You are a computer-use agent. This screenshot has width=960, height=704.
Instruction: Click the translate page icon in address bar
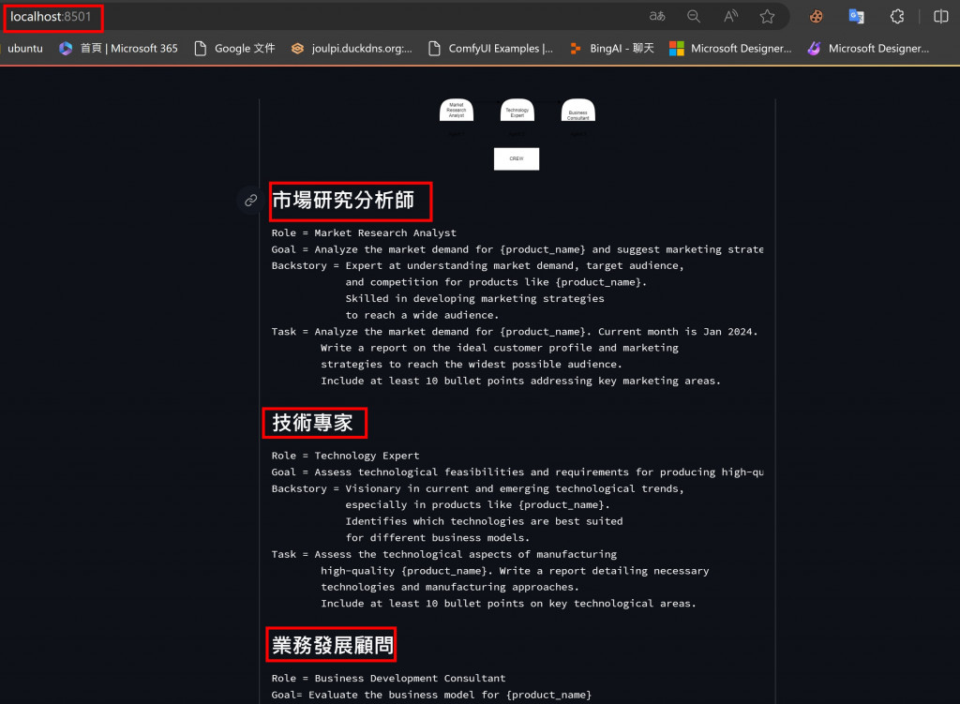pyautogui.click(x=657, y=17)
